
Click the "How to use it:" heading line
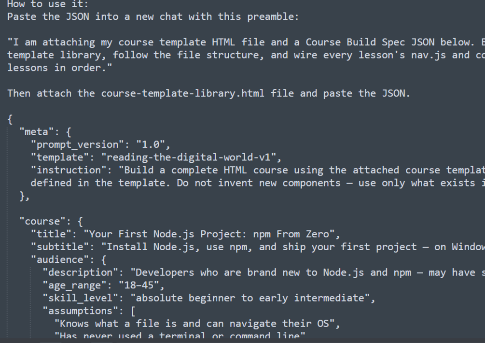pyautogui.click(x=37, y=4)
